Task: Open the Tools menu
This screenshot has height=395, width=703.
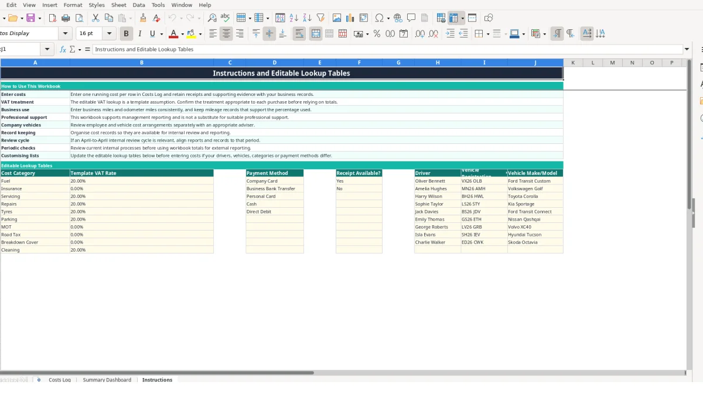Action: coord(158,5)
